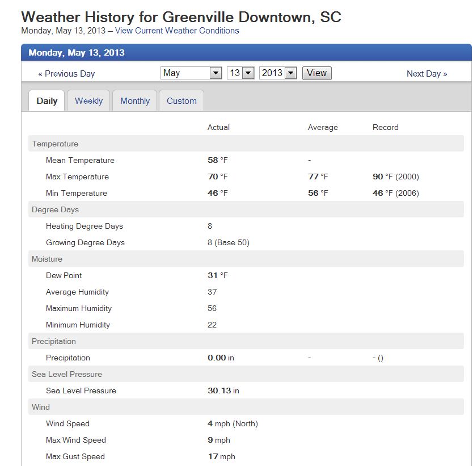Open the Custom tab
The height and width of the screenshot is (466, 473).
tap(181, 101)
